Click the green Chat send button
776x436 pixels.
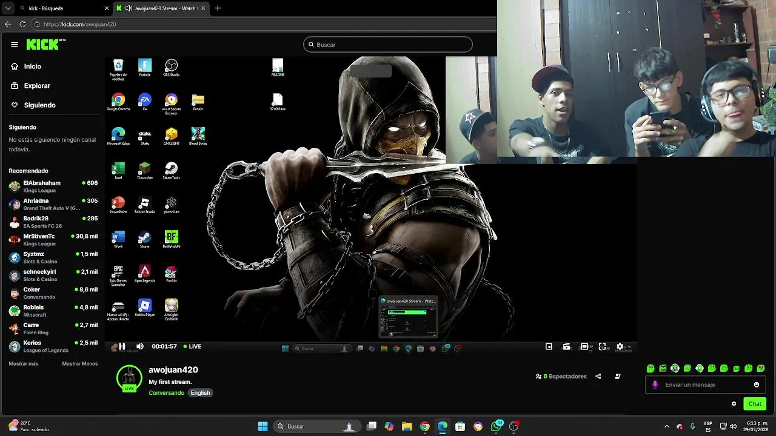755,404
